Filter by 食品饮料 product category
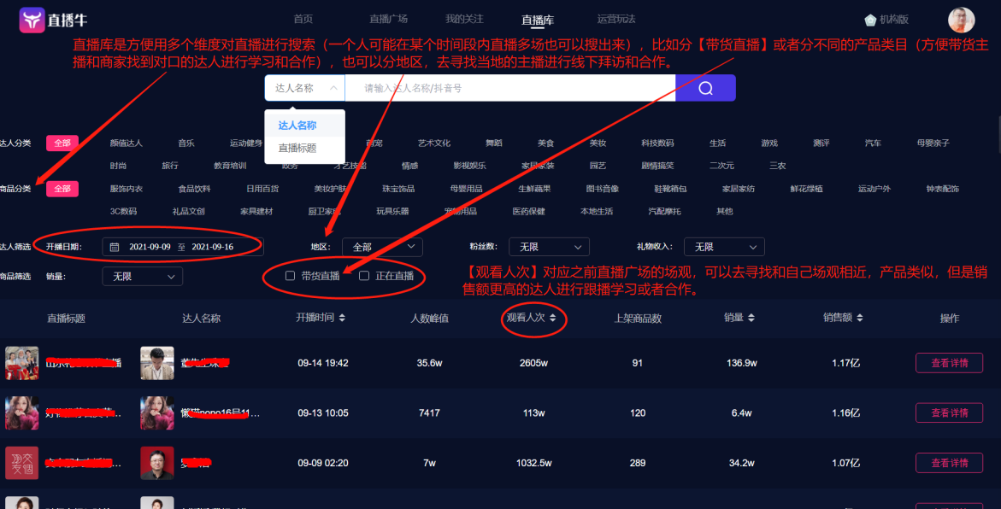 (x=195, y=189)
